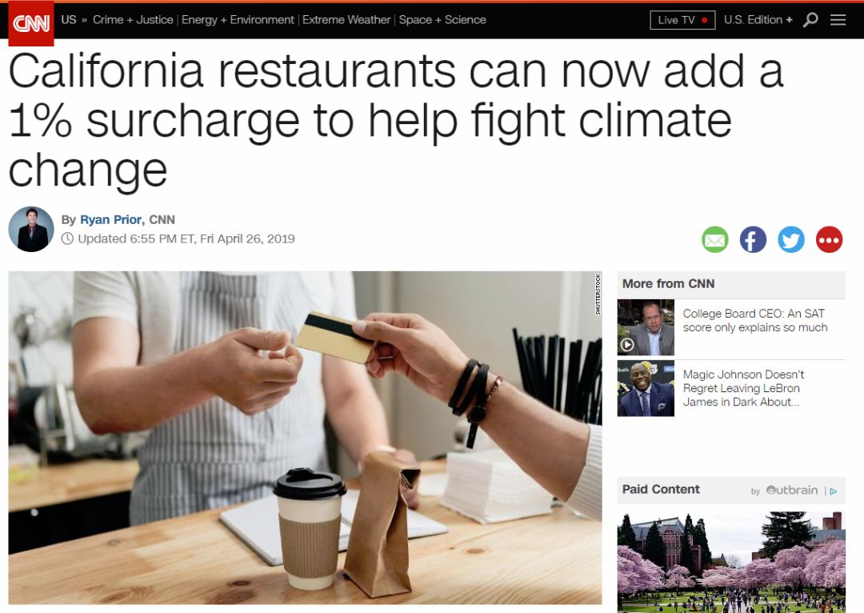Open more sharing options red icon
Screen dimensions: 864x613
[x=829, y=240]
